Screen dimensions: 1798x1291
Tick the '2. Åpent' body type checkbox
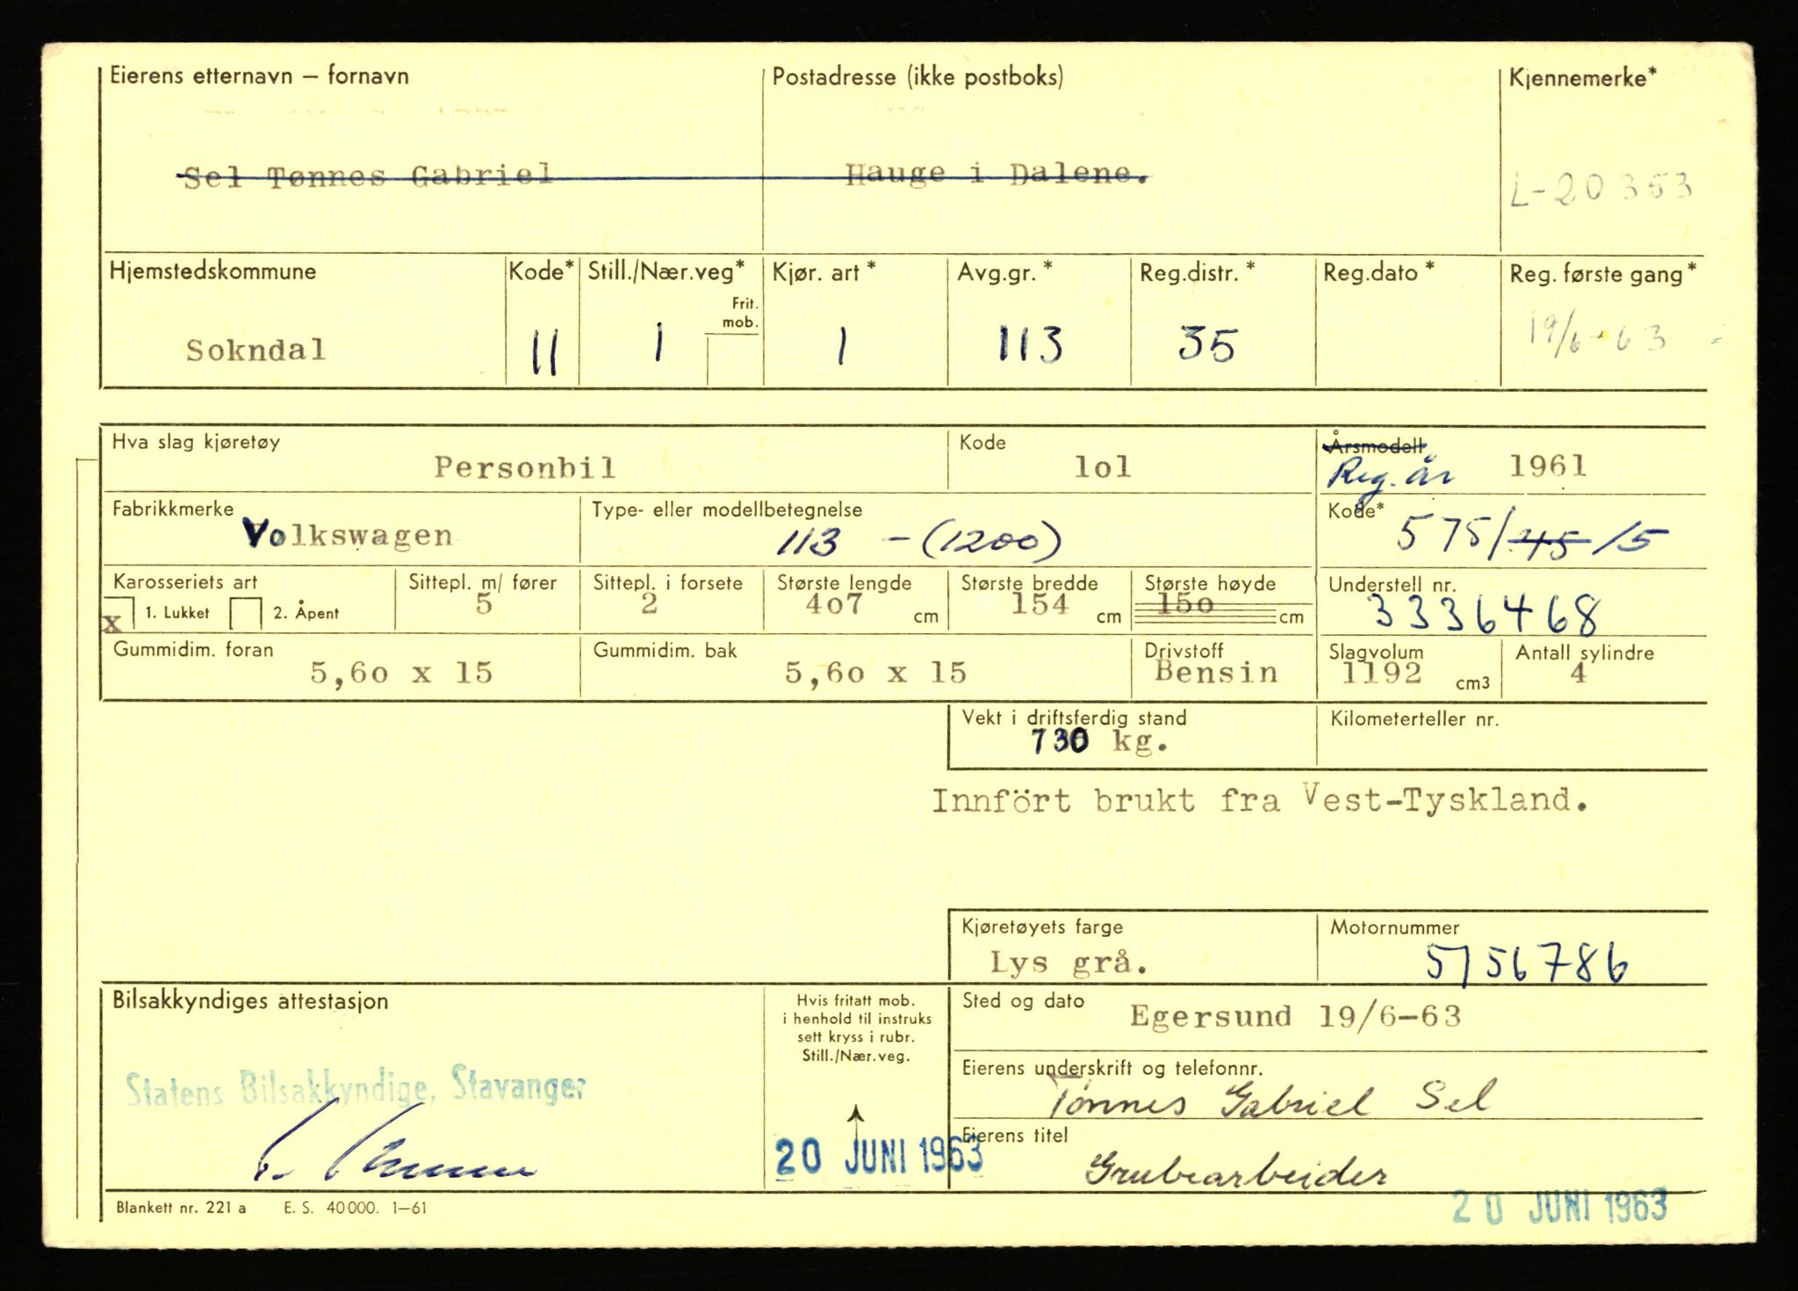[x=245, y=614]
